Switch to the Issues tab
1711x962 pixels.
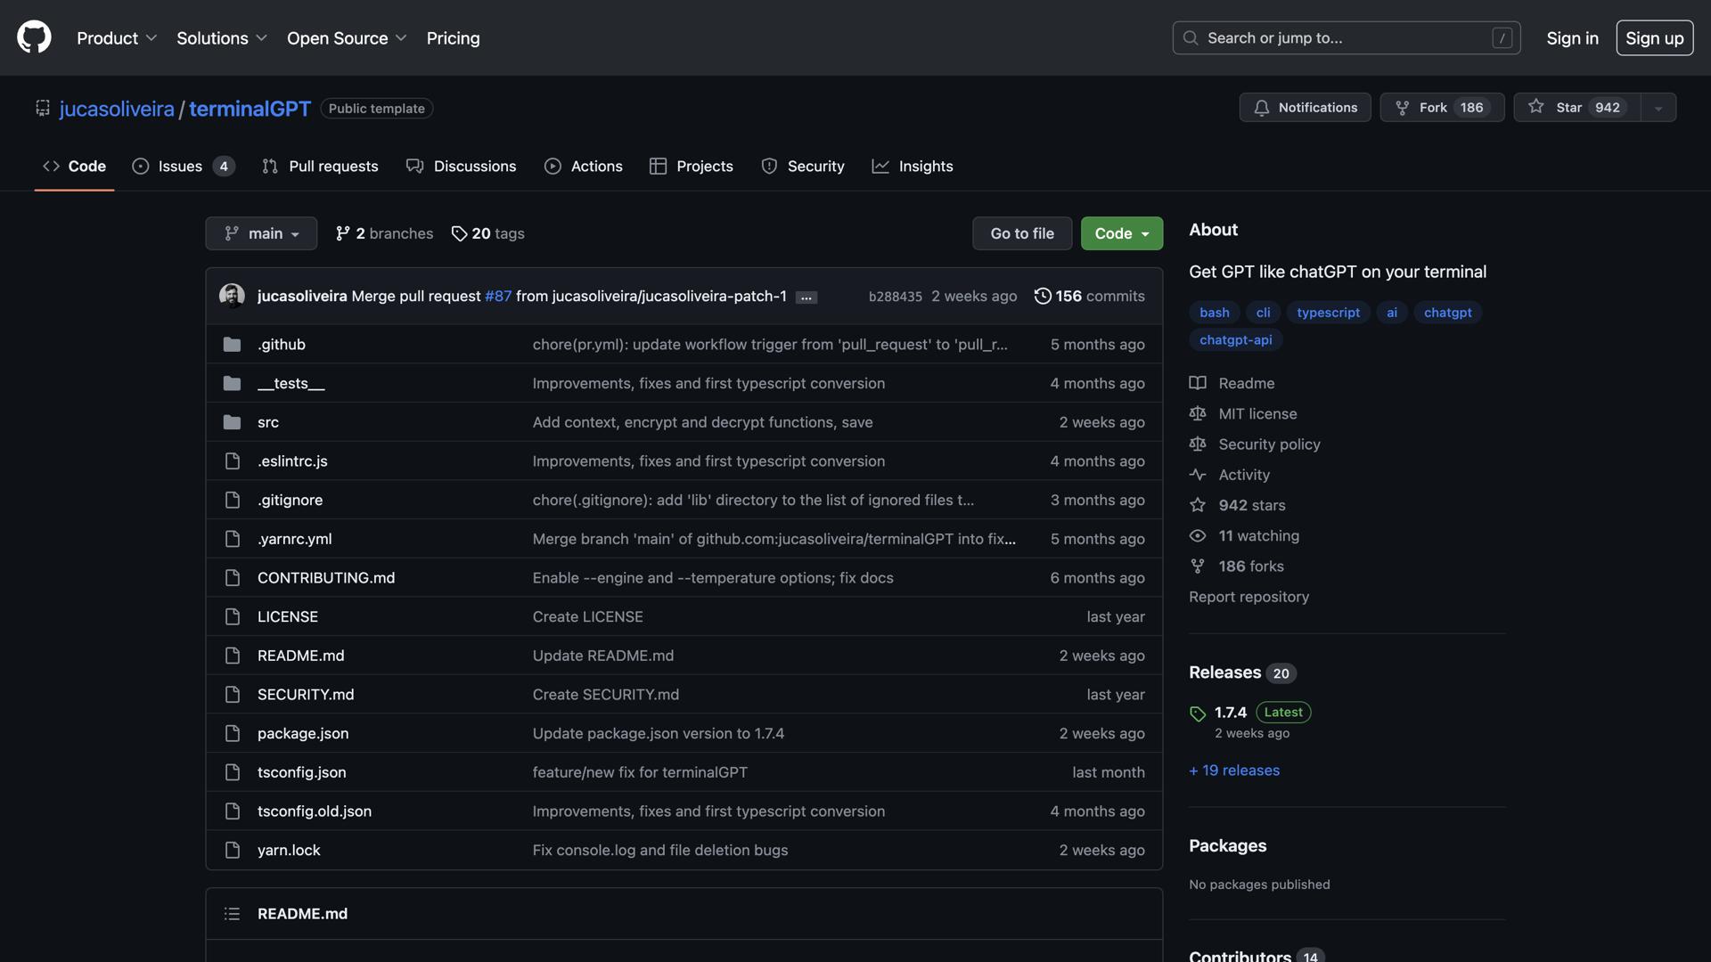click(x=180, y=166)
